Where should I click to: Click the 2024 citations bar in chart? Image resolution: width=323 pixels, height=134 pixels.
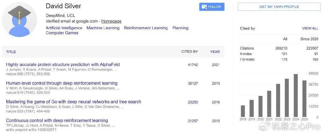click(296, 95)
